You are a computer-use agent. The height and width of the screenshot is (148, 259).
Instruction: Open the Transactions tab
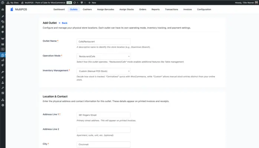(x=171, y=9)
